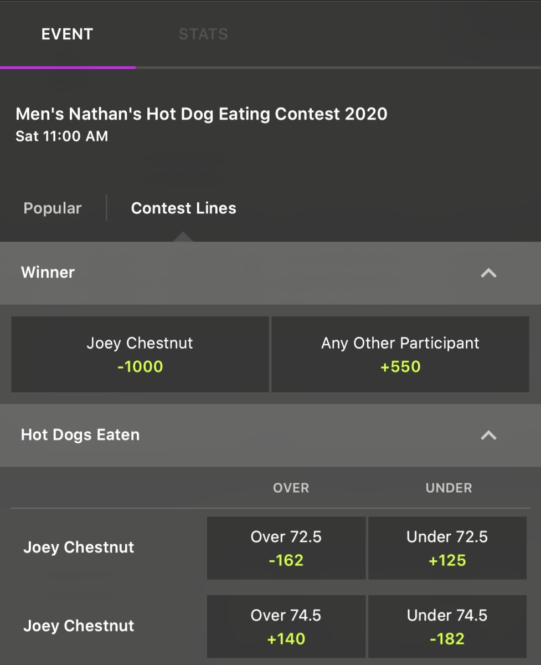Click the Sat 11:00 AM event time
This screenshot has height=665, width=541.
(61, 136)
